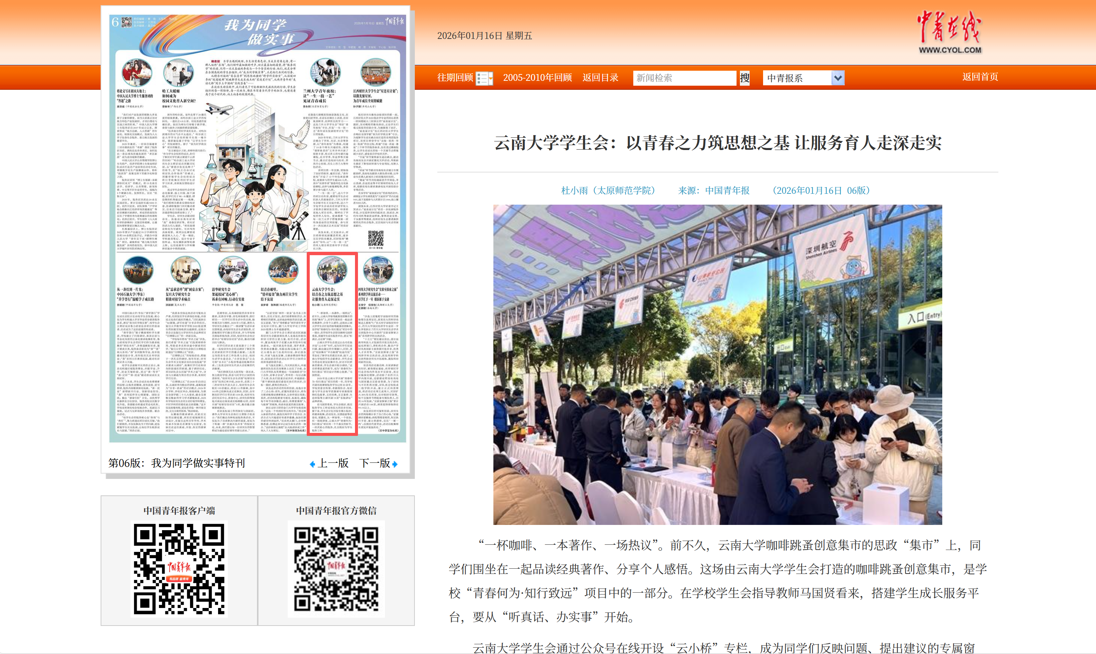Click the 新闻检索 search input field

pyautogui.click(x=684, y=78)
